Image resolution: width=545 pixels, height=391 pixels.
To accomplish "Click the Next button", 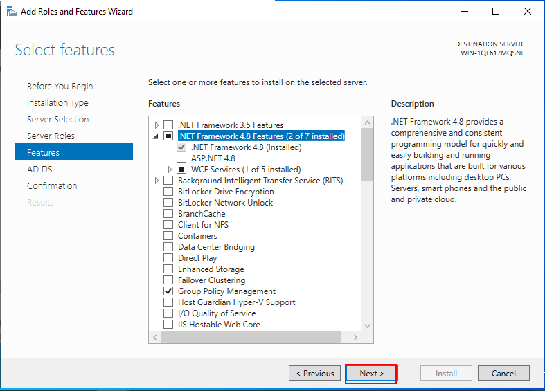I will (x=371, y=374).
